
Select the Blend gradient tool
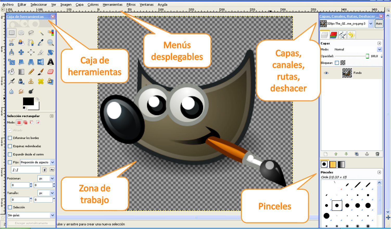pos(21,72)
